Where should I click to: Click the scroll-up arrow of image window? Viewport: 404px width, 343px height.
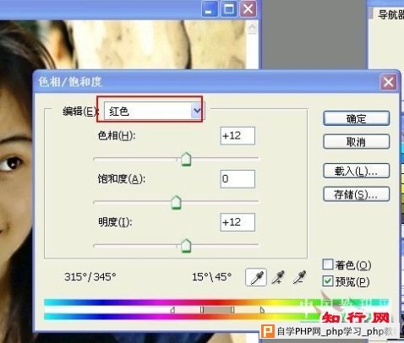click(x=253, y=28)
